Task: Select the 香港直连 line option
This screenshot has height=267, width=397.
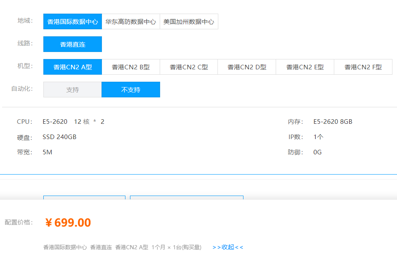Action: pos(73,44)
